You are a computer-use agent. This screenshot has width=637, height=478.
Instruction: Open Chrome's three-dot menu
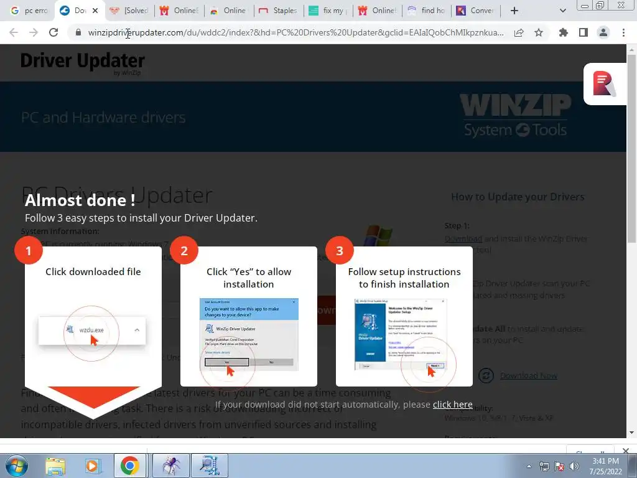(x=623, y=32)
